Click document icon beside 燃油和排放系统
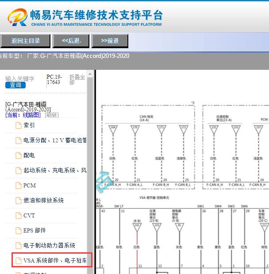Screen dimensions: 269x274 pos(19,201)
